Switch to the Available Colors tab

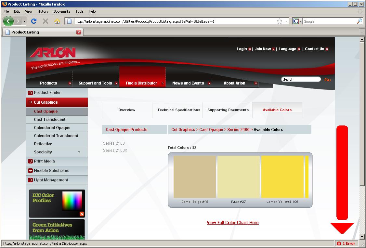(x=277, y=110)
